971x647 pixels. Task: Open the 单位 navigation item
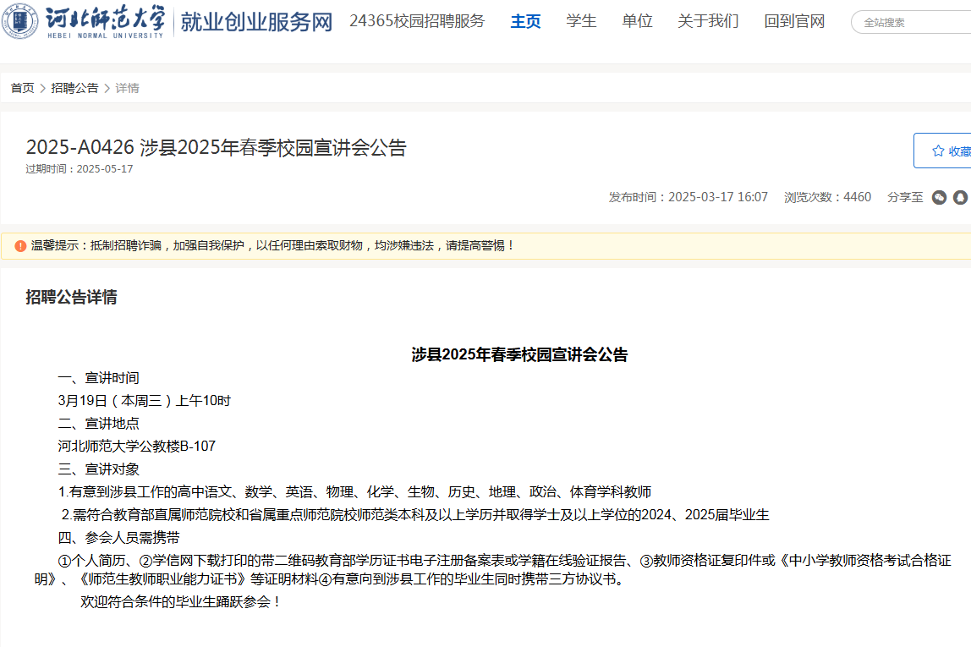637,21
